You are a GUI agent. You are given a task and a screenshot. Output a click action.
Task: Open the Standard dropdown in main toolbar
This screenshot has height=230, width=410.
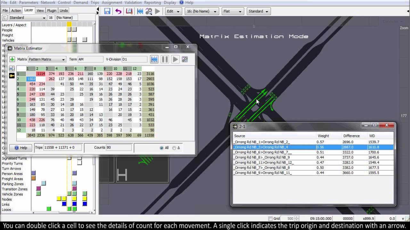(x=258, y=11)
